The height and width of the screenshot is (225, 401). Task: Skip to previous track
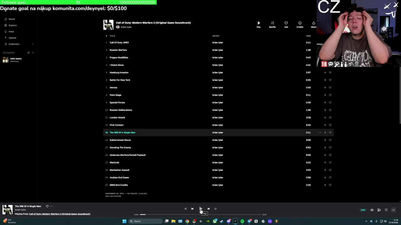[192, 209]
